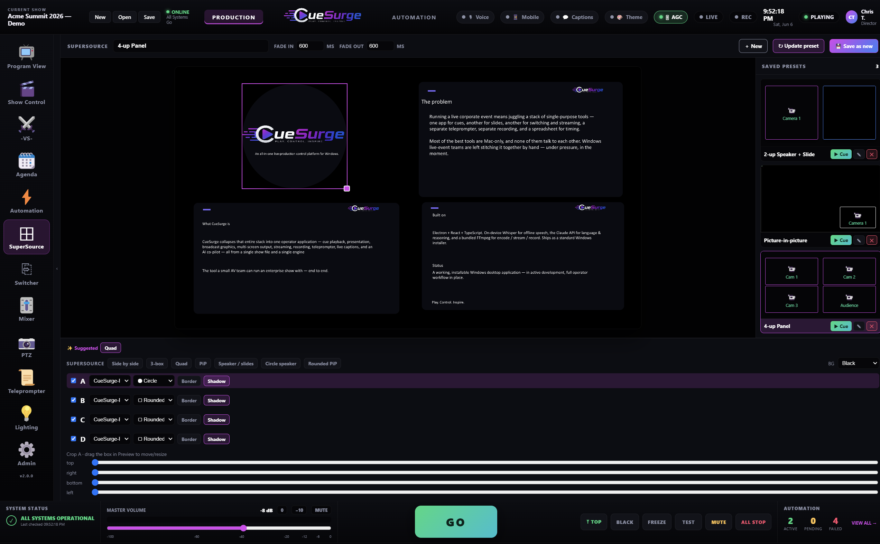Open Show Control clapperboard icon

coord(26,89)
